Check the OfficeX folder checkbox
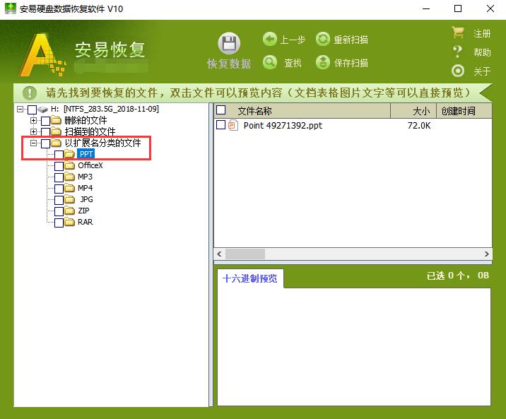Screen dimensions: 506x419 point(59,166)
